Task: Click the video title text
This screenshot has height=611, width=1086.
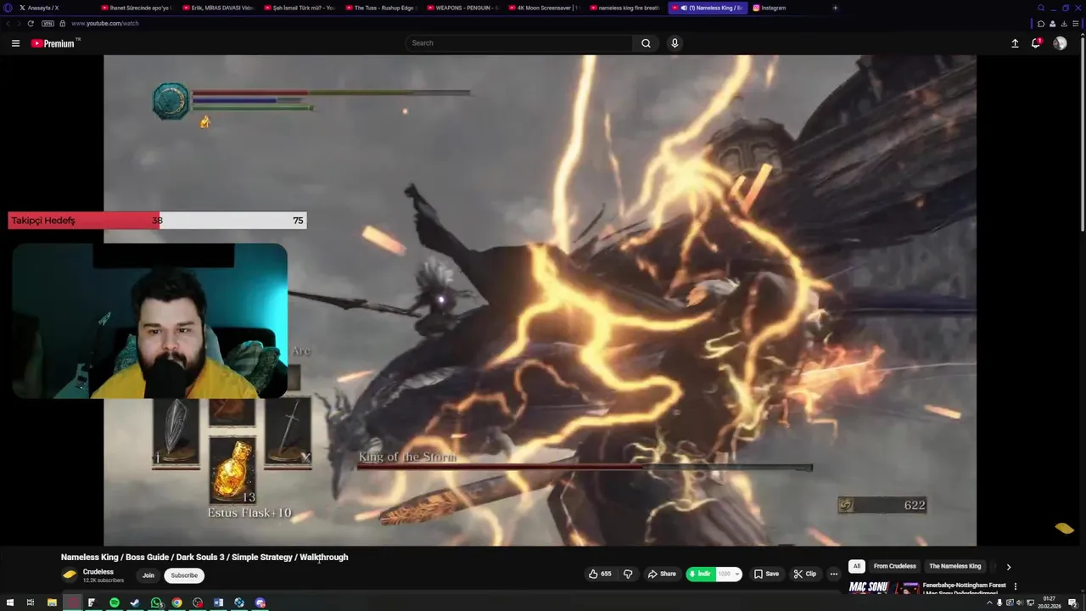Action: (x=204, y=557)
